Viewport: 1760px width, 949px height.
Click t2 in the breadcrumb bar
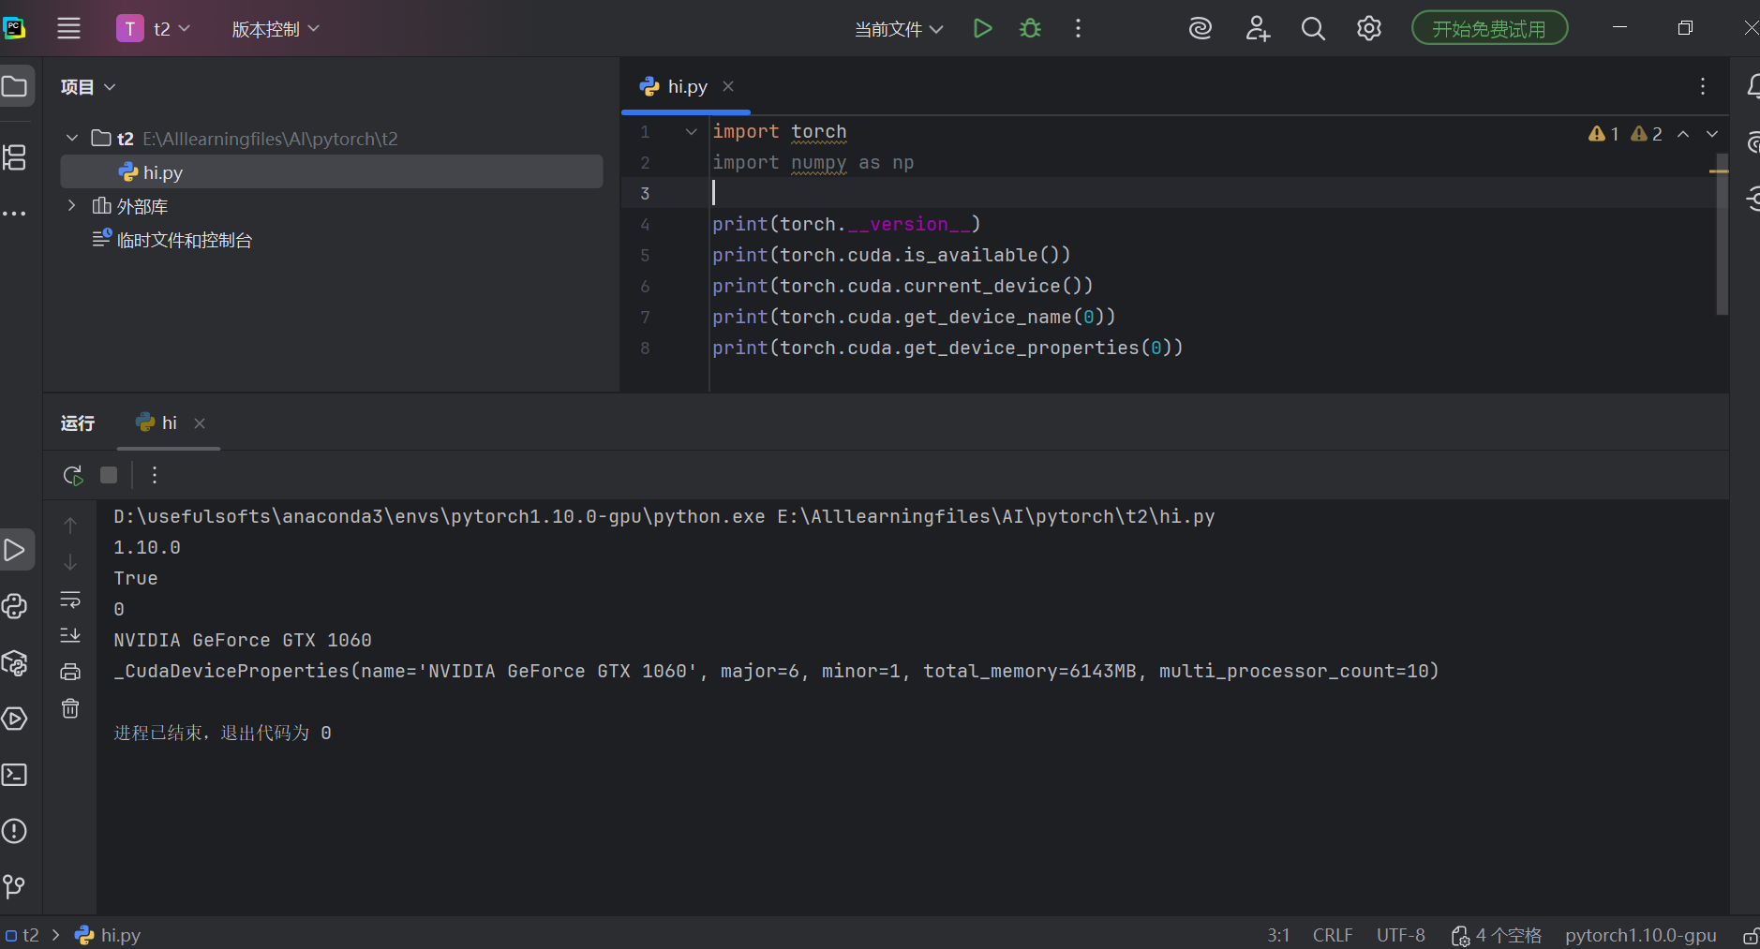click(22, 935)
